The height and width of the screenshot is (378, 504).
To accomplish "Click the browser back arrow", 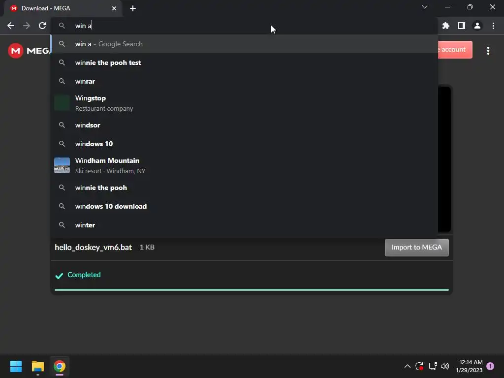I will coord(11,26).
